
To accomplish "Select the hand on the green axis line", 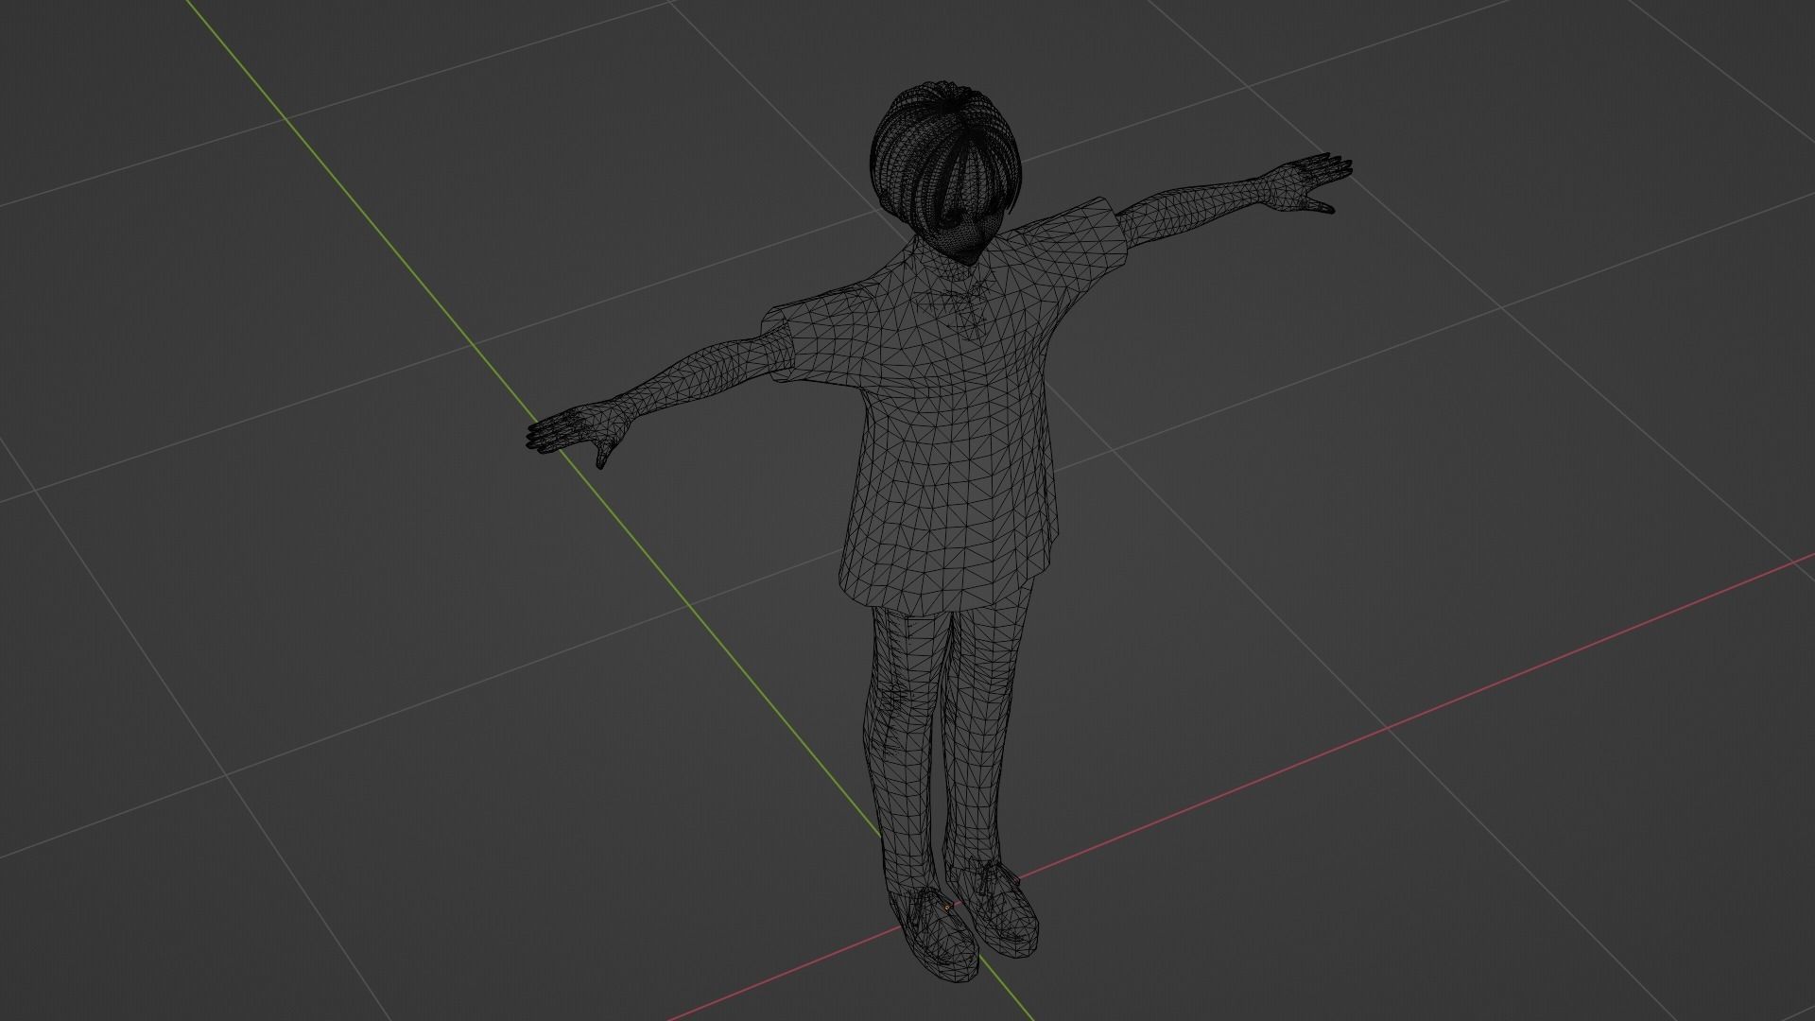I will (577, 430).
